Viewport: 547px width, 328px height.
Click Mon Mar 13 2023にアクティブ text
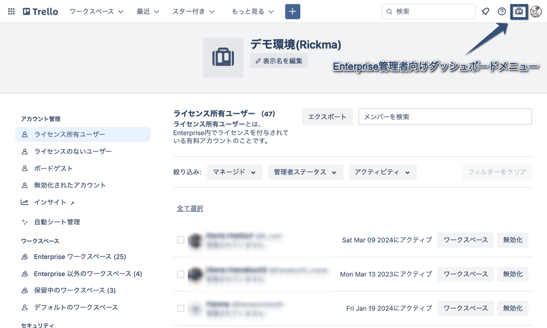click(386, 274)
